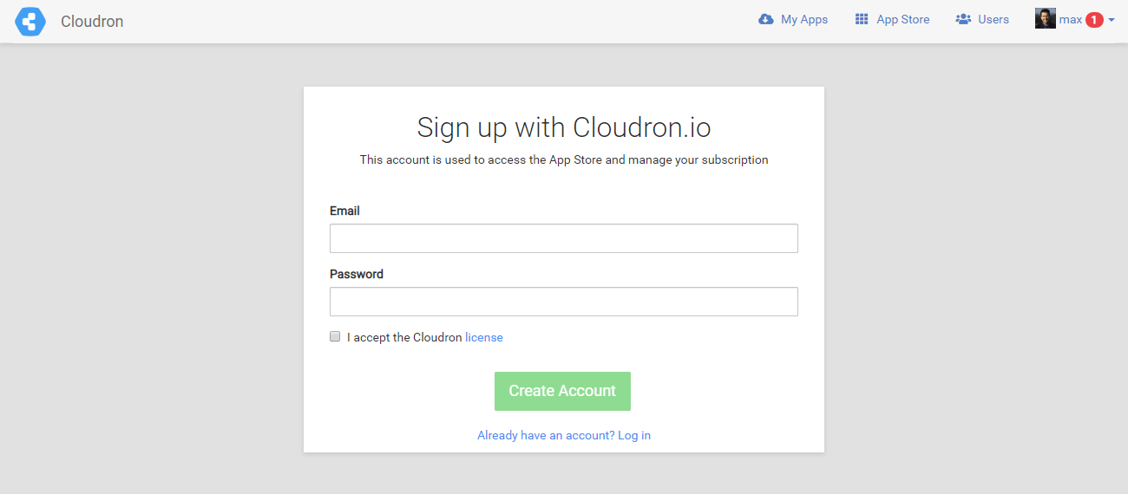This screenshot has width=1128, height=494.
Task: Focus the Email input field
Action: [x=564, y=238]
